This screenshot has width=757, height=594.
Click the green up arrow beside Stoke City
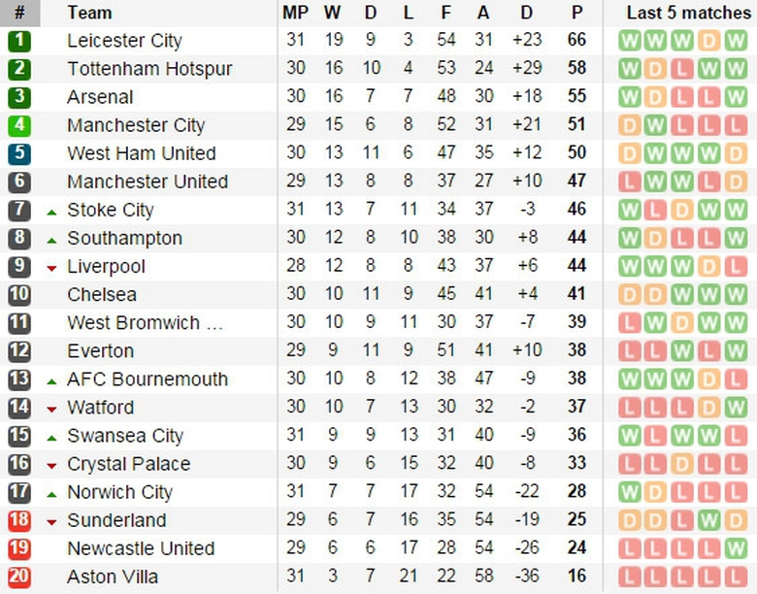click(51, 212)
